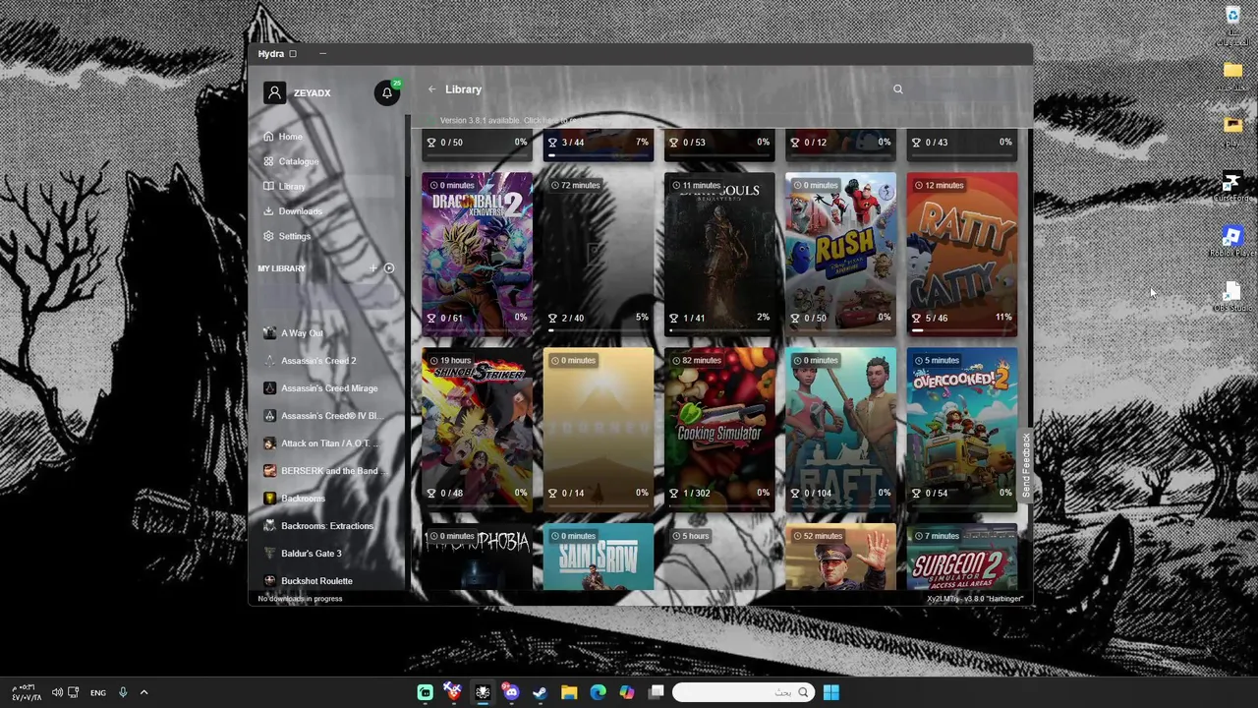This screenshot has height=708, width=1258.
Task: Expand the system tray hidden icons chevron
Action: tap(143, 692)
